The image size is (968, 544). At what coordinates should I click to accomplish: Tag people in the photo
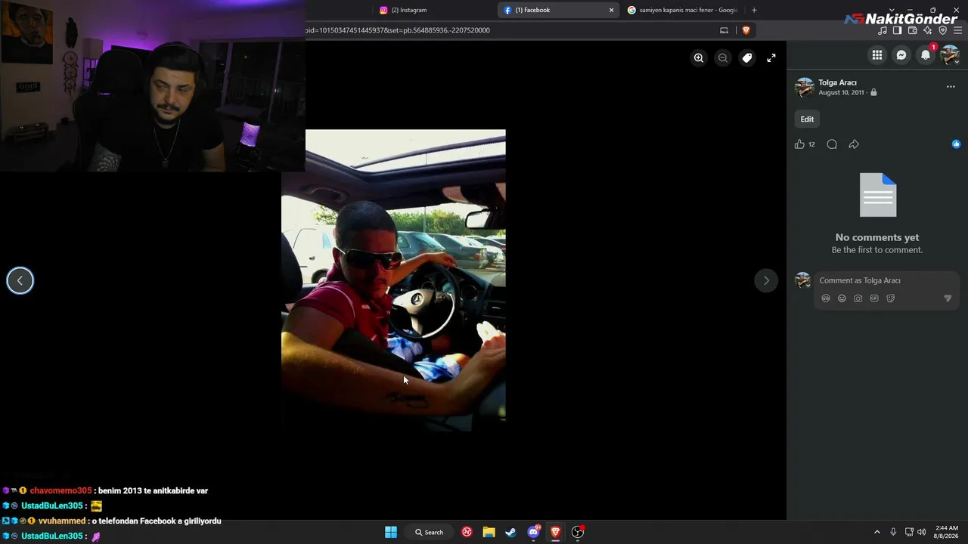[747, 58]
